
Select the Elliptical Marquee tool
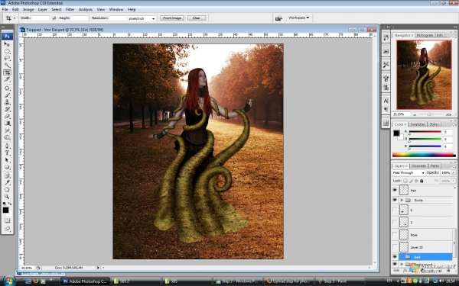tap(7, 51)
